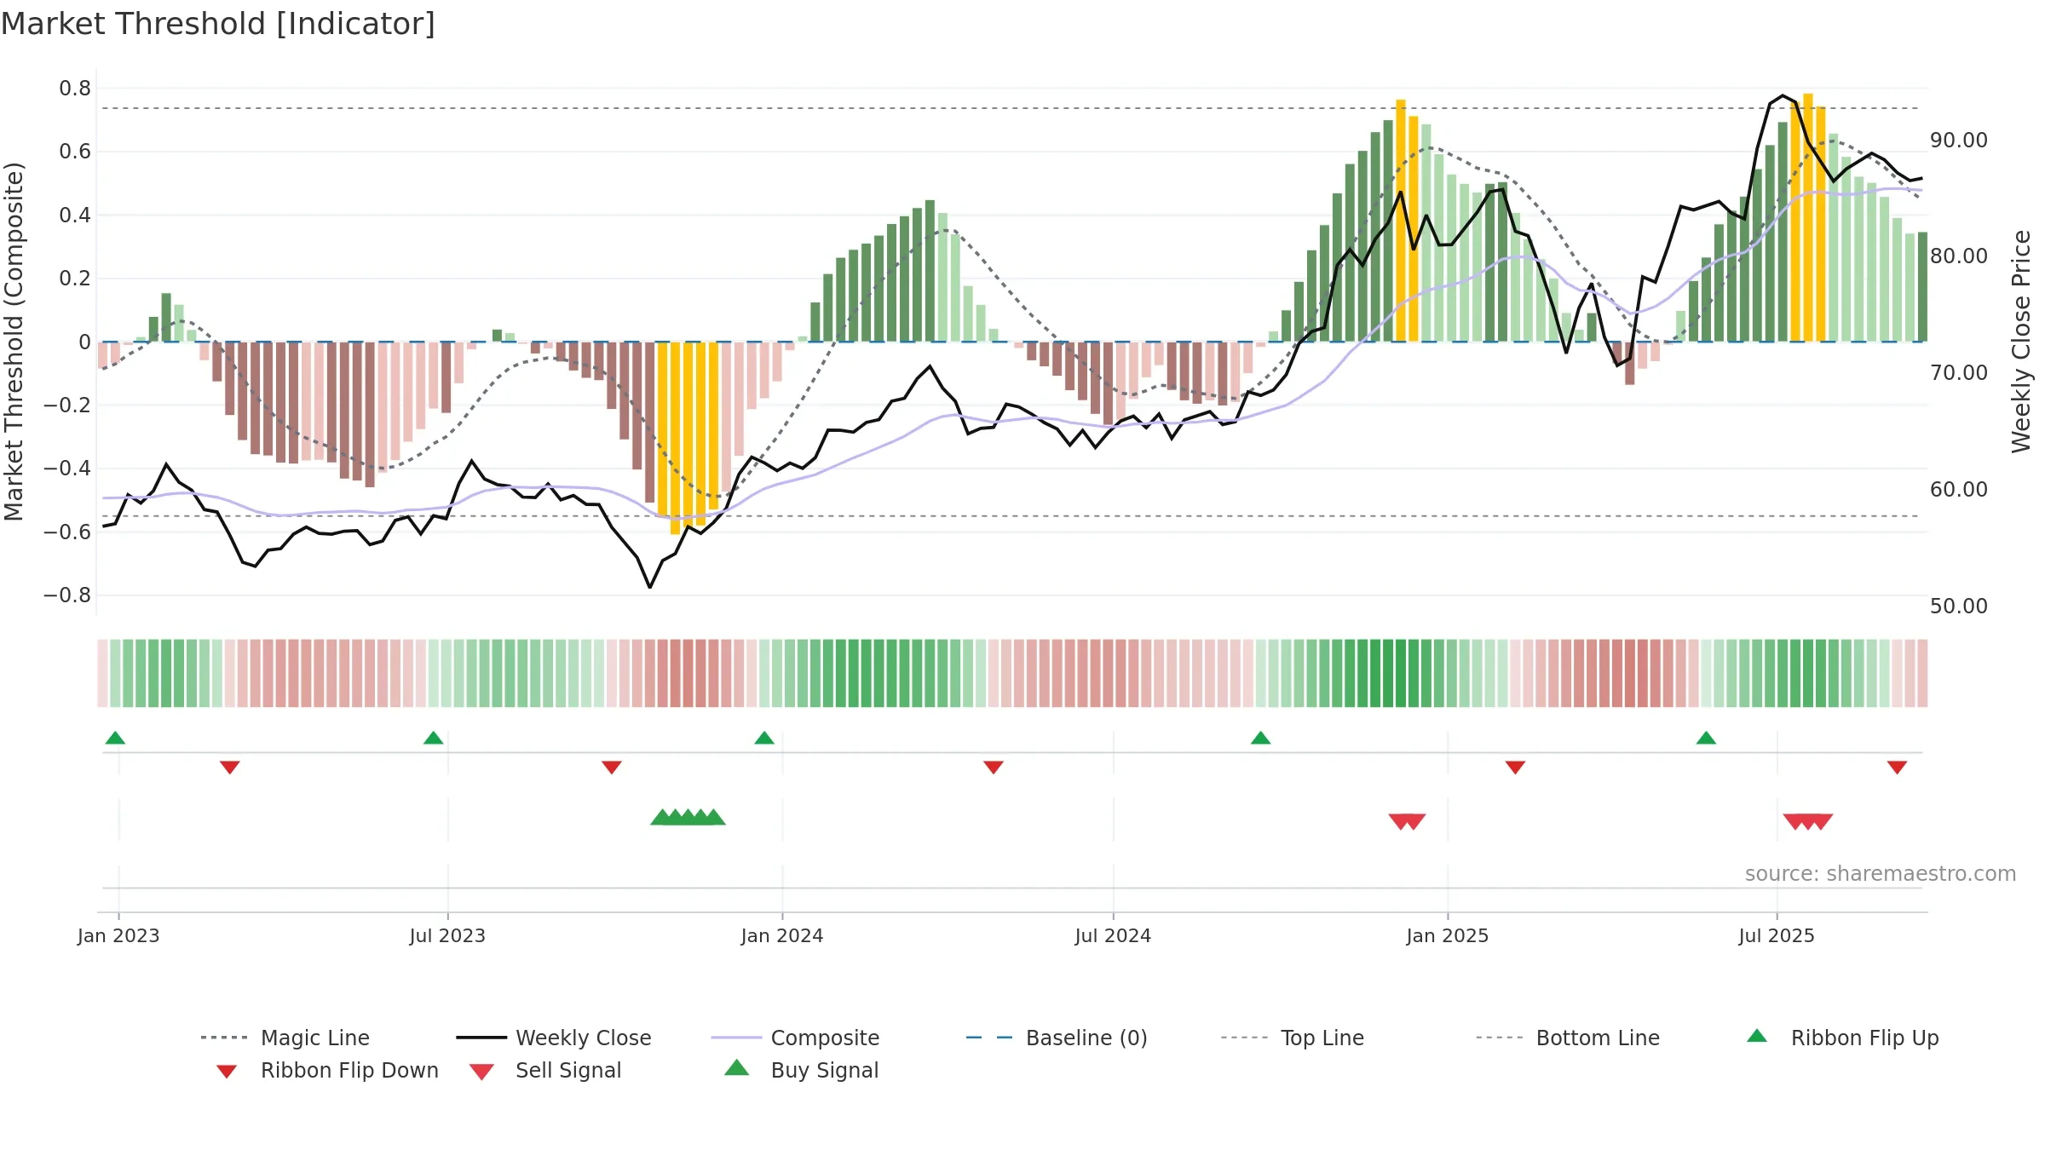This screenshot has width=2045, height=1150.
Task: Click the source: sharemaestro.com text
Action: [1881, 874]
